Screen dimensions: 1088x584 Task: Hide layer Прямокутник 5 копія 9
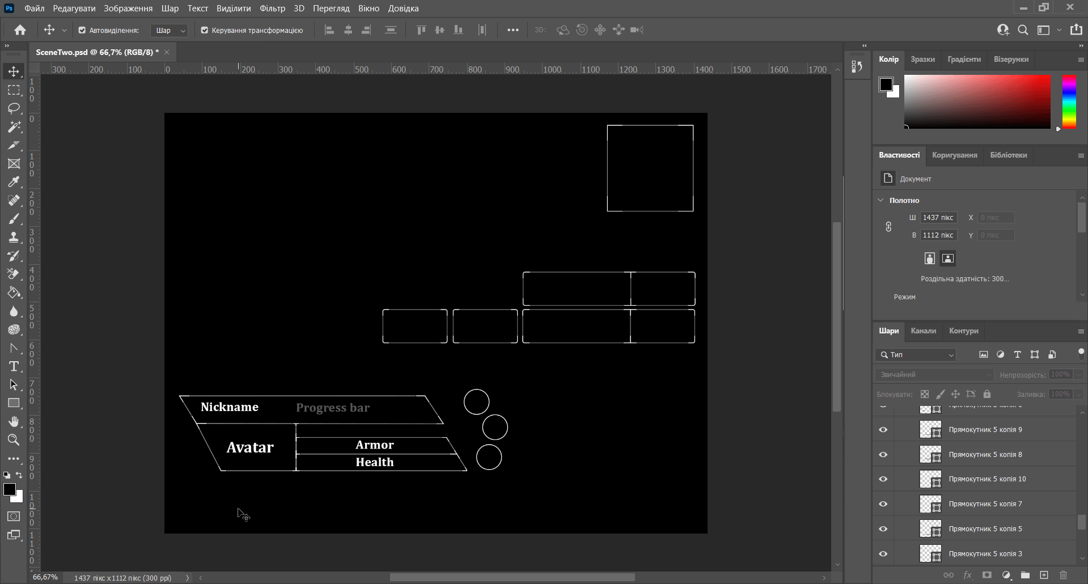[883, 430]
